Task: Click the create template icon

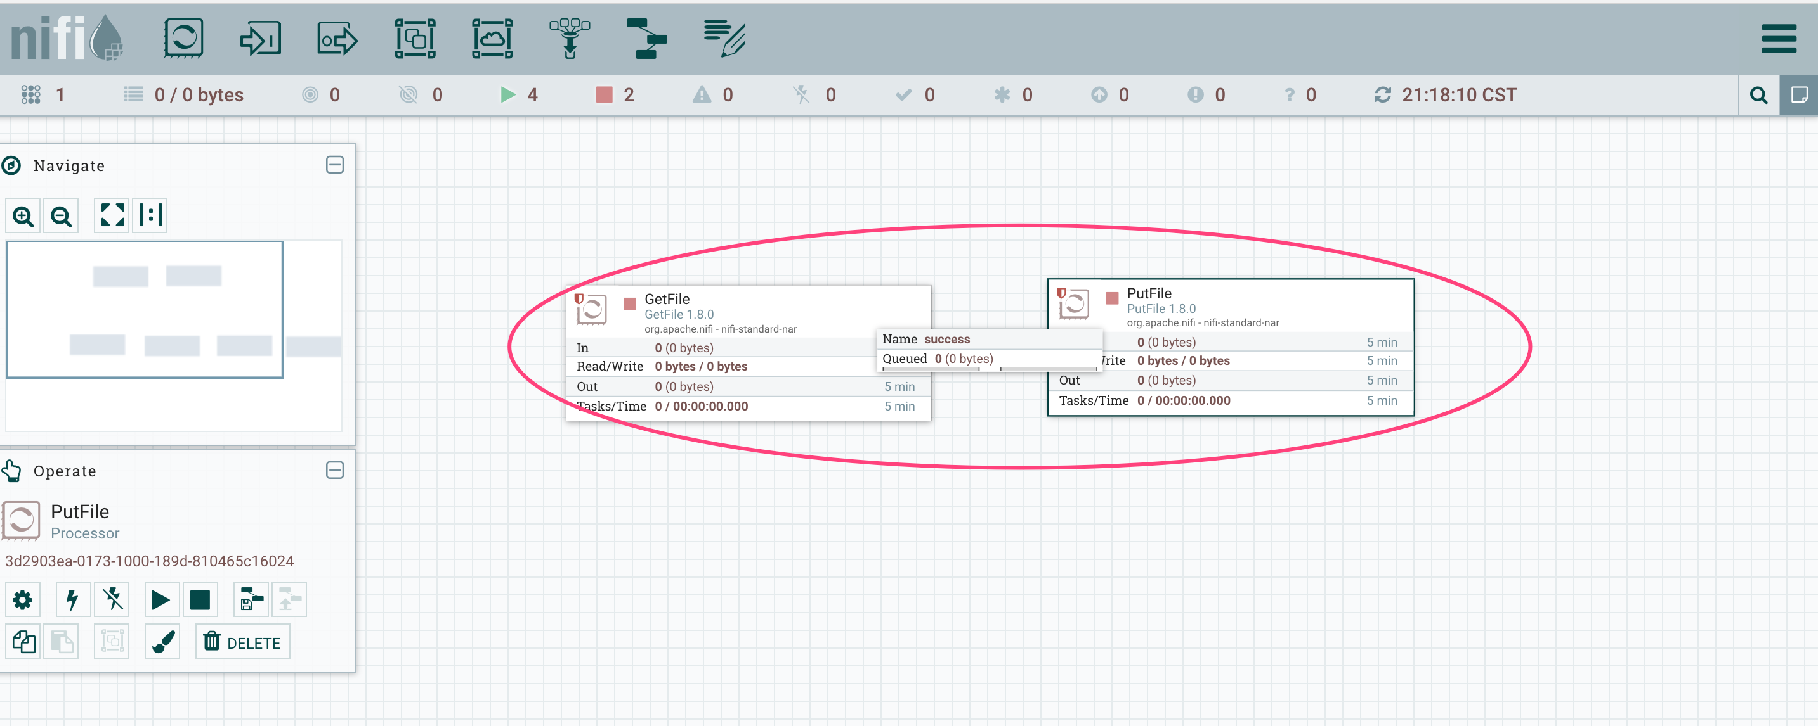Action: (x=251, y=600)
